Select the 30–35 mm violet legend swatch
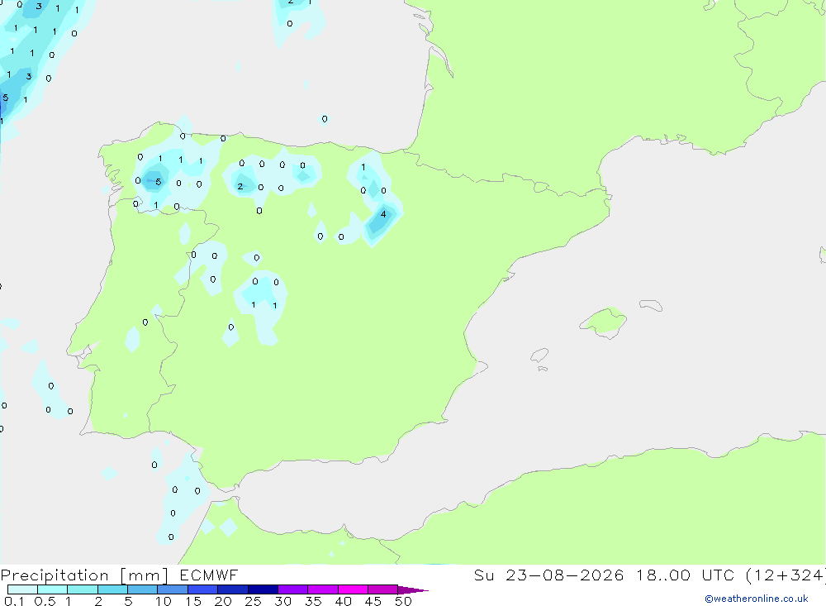This screenshot has height=606, width=826. tap(293, 589)
